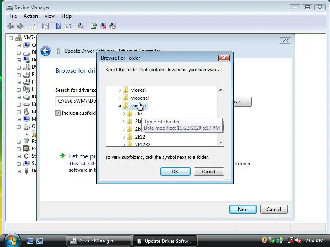
Task: Click the Forward arrow toolbar icon in Device Manager
Action: coord(20,26)
